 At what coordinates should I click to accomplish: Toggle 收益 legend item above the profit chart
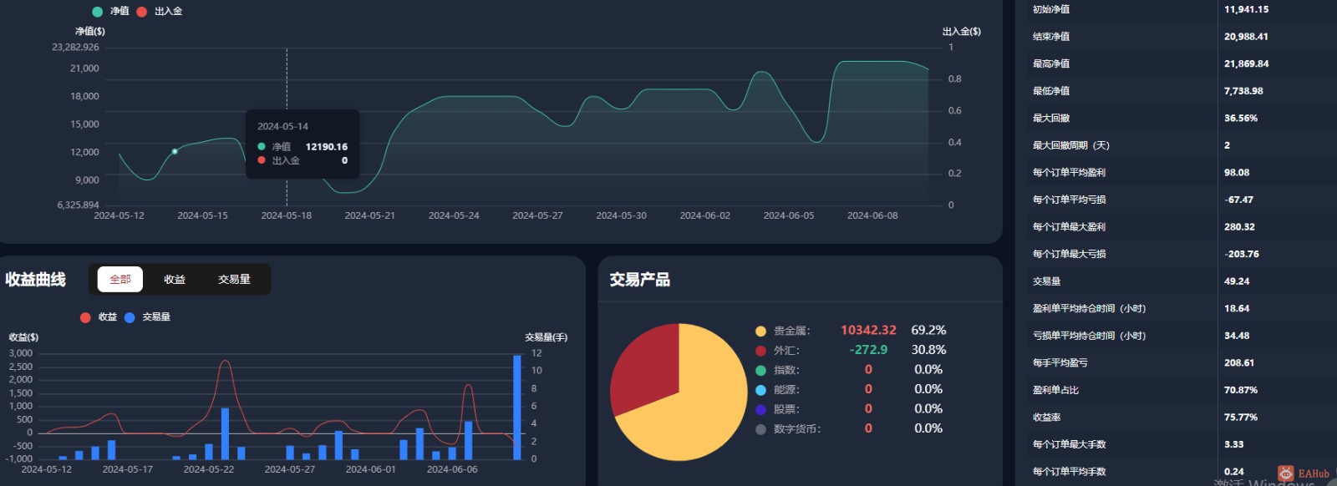99,317
